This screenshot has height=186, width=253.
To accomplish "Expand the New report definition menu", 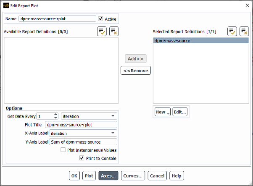I will click(x=163, y=112).
